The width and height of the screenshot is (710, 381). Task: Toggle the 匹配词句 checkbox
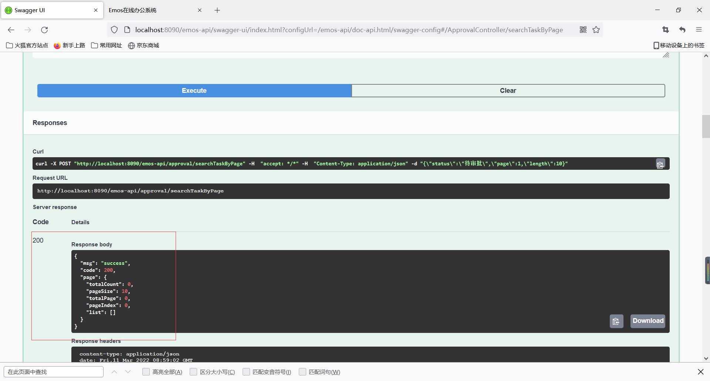(302, 372)
